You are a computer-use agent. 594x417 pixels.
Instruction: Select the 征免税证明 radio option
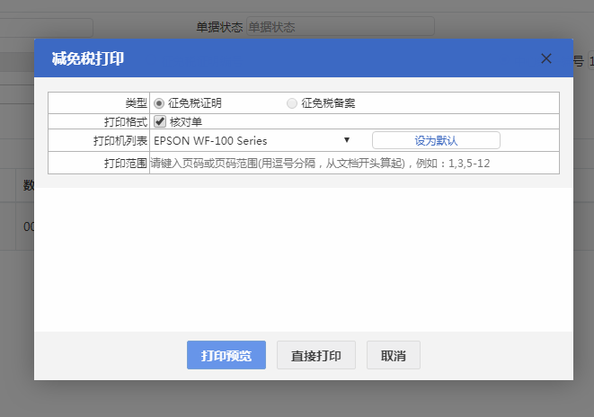tap(159, 103)
